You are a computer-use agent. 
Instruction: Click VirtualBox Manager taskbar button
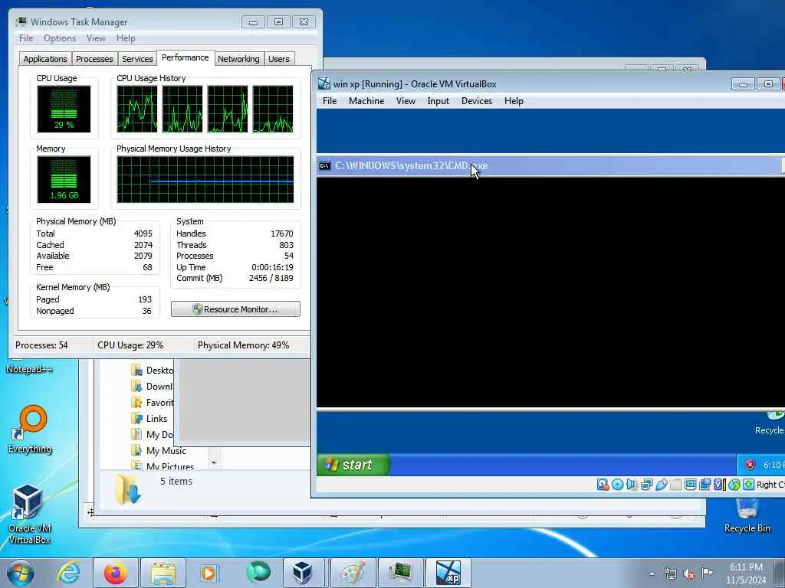[304, 573]
